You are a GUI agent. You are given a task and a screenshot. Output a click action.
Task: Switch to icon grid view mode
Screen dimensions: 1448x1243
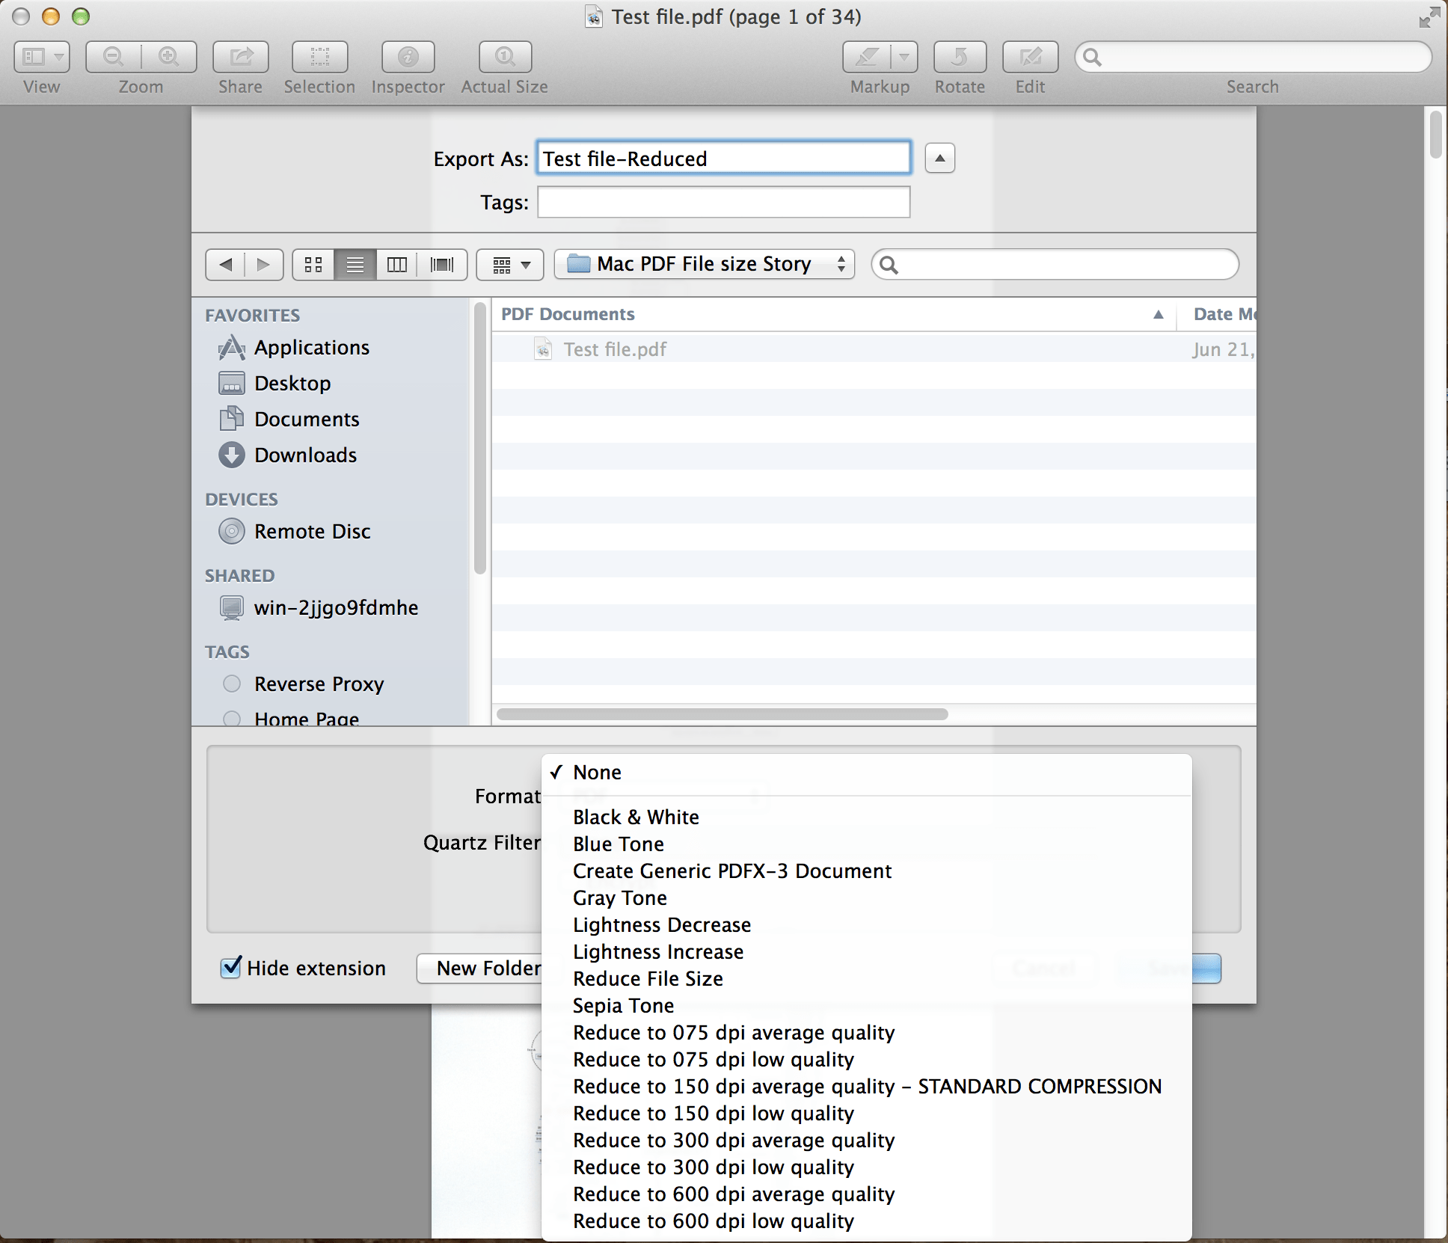point(313,264)
